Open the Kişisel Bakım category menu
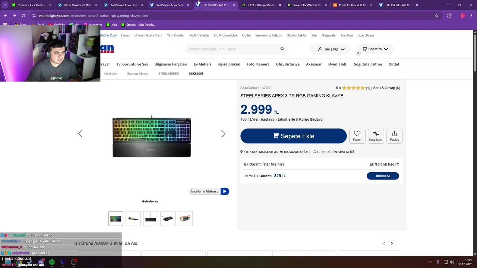The width and height of the screenshot is (477, 268). (229, 64)
